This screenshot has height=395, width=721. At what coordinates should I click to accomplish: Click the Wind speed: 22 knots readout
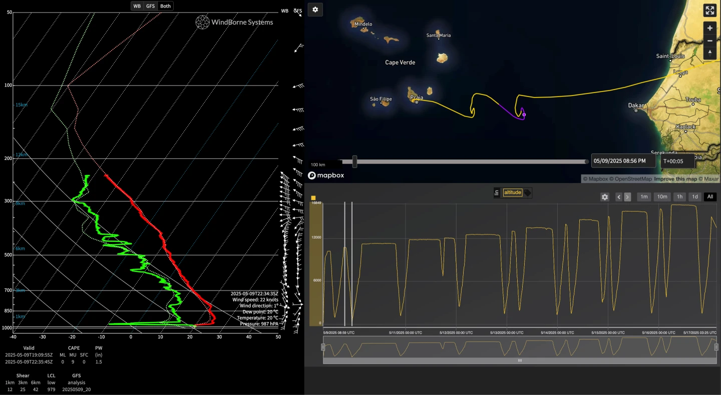pyautogui.click(x=255, y=299)
